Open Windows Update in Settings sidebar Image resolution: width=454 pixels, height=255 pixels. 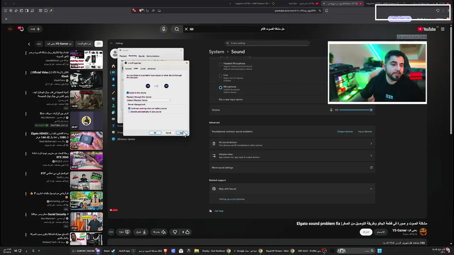click(x=126, y=139)
